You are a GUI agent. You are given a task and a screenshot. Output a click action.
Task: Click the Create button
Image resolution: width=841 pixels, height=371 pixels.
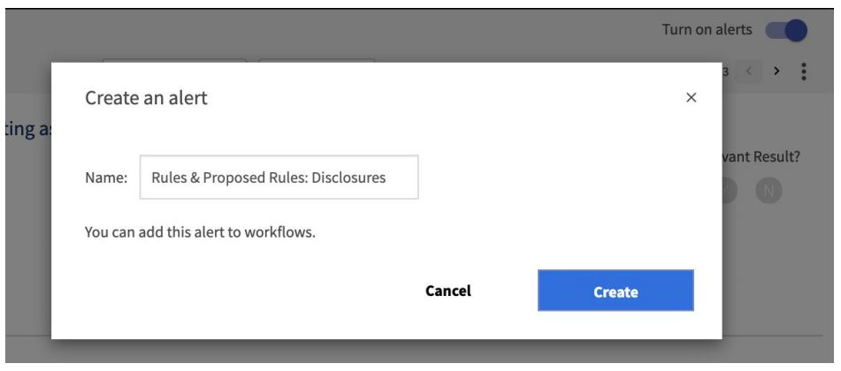pos(615,291)
